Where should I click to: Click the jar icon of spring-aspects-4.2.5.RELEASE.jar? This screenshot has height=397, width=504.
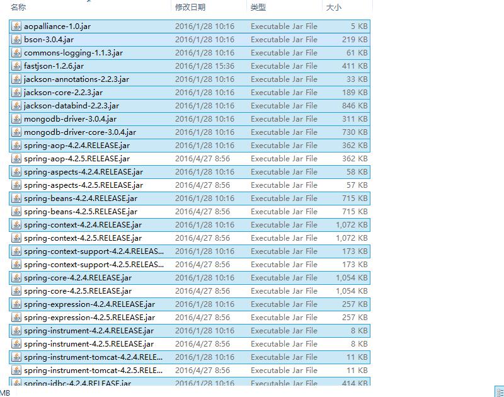pos(16,185)
